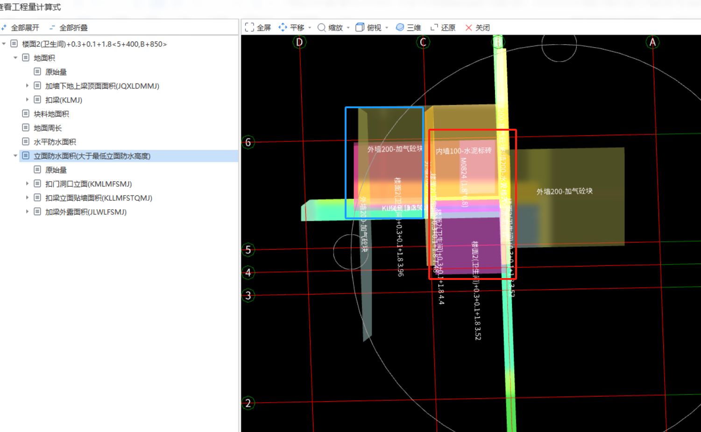The width and height of the screenshot is (701, 432).
Task: Click the list icon beside 加梁外露面积(JLWLFSMJ)
Action: coord(37,212)
